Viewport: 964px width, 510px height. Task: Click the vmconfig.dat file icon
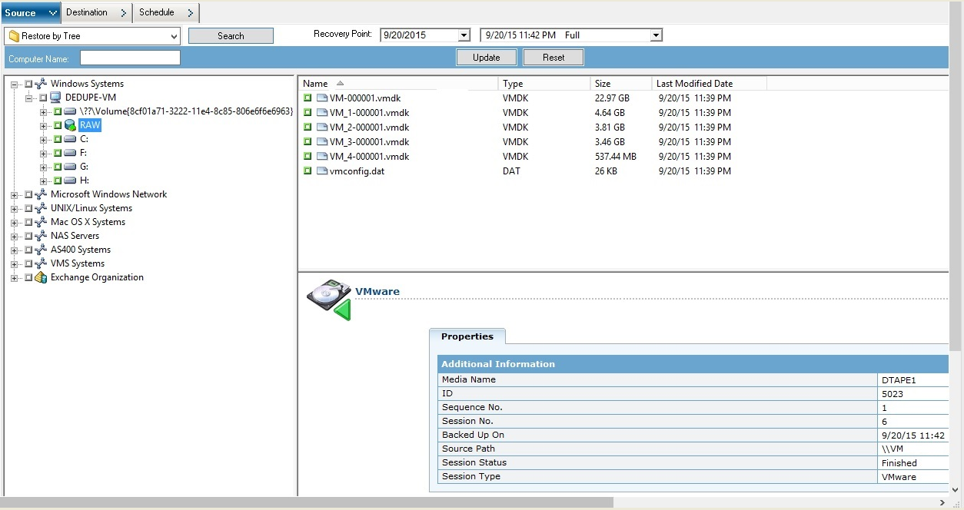coord(321,171)
